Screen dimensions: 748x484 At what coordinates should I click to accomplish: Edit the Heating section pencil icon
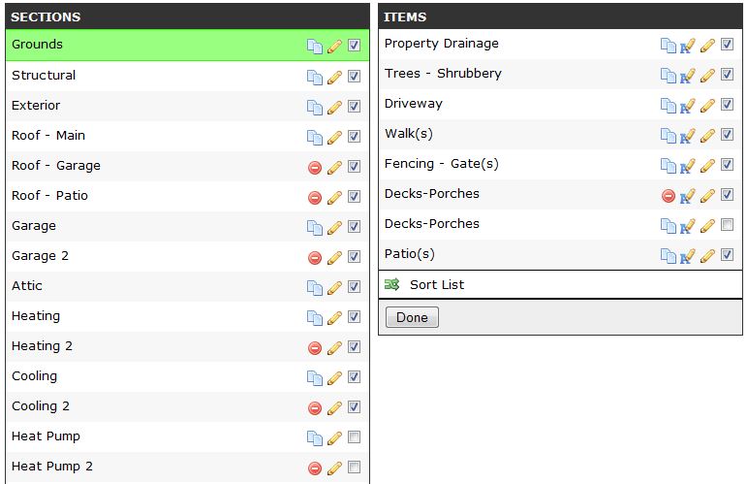coord(334,318)
